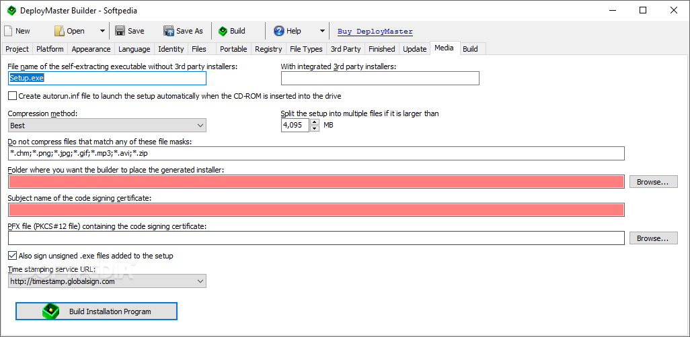Switch to the Appearance tab

click(91, 49)
